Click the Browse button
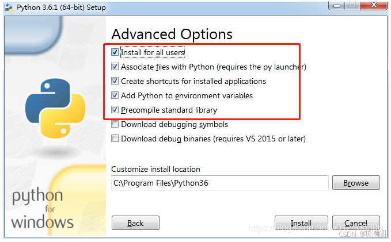Viewport: 391px width, 242px height. click(x=356, y=183)
